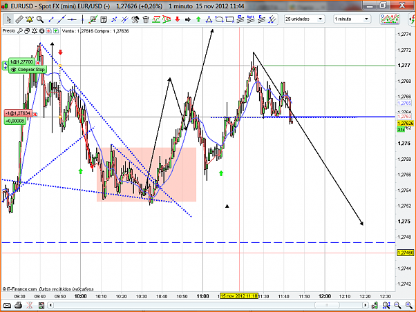Click the save chart disk icon
The width and height of the screenshot is (416, 312).
point(41,305)
